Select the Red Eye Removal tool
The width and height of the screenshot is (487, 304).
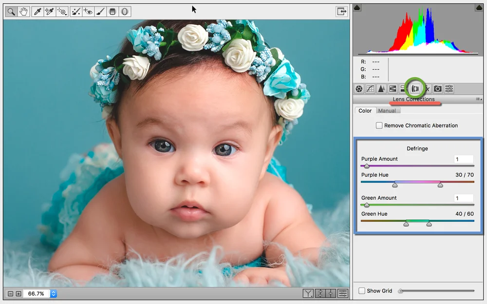[x=87, y=11]
